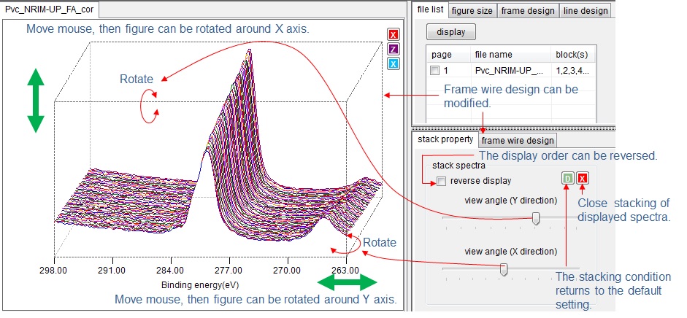Click the block(s) column header

(x=572, y=55)
